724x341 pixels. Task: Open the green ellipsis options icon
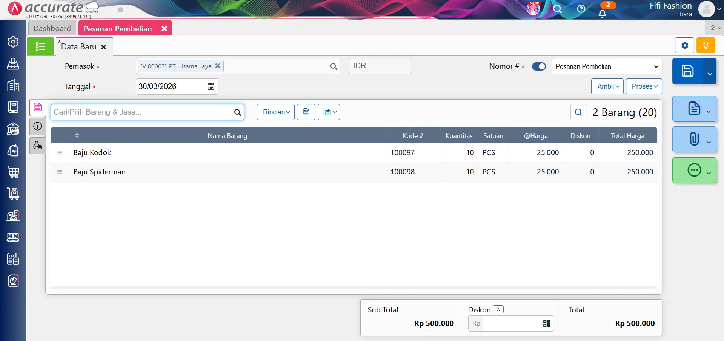(694, 170)
